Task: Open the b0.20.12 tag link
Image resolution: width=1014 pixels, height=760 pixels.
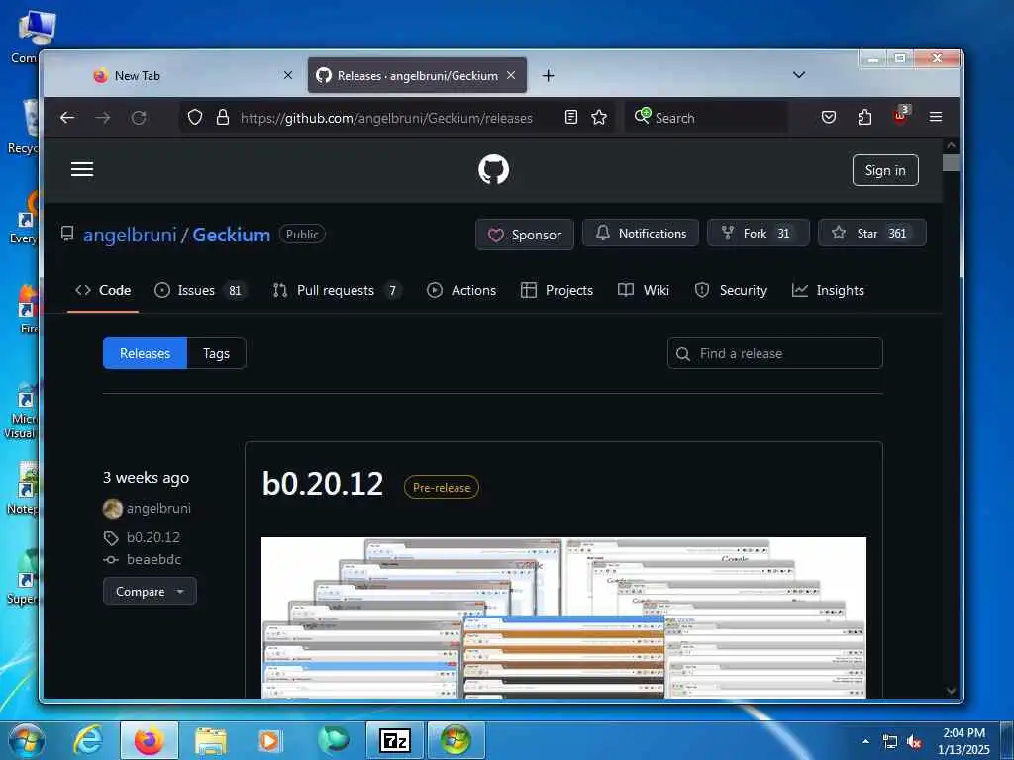Action: coord(153,537)
